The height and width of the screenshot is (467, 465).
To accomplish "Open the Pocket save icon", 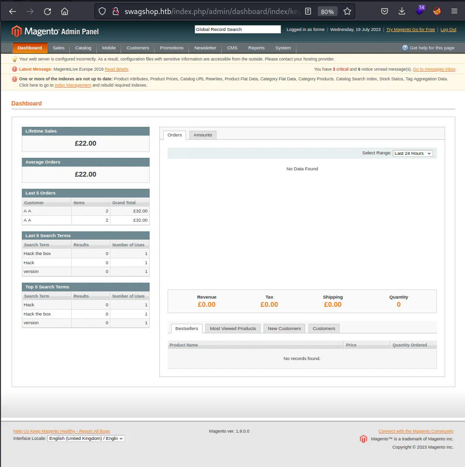I will 385,11.
